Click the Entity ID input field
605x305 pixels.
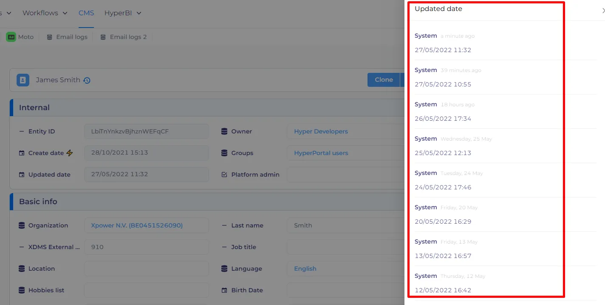coord(147,131)
